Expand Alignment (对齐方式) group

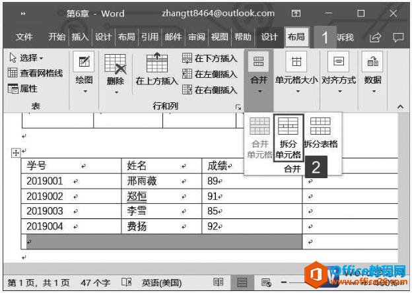(x=339, y=73)
